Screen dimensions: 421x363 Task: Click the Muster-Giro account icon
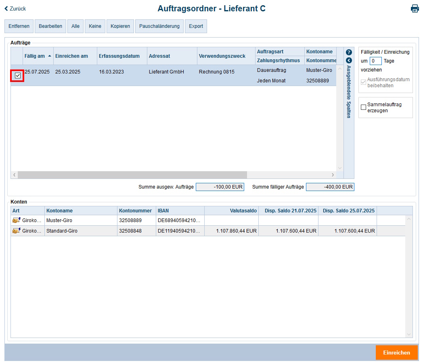click(17, 220)
